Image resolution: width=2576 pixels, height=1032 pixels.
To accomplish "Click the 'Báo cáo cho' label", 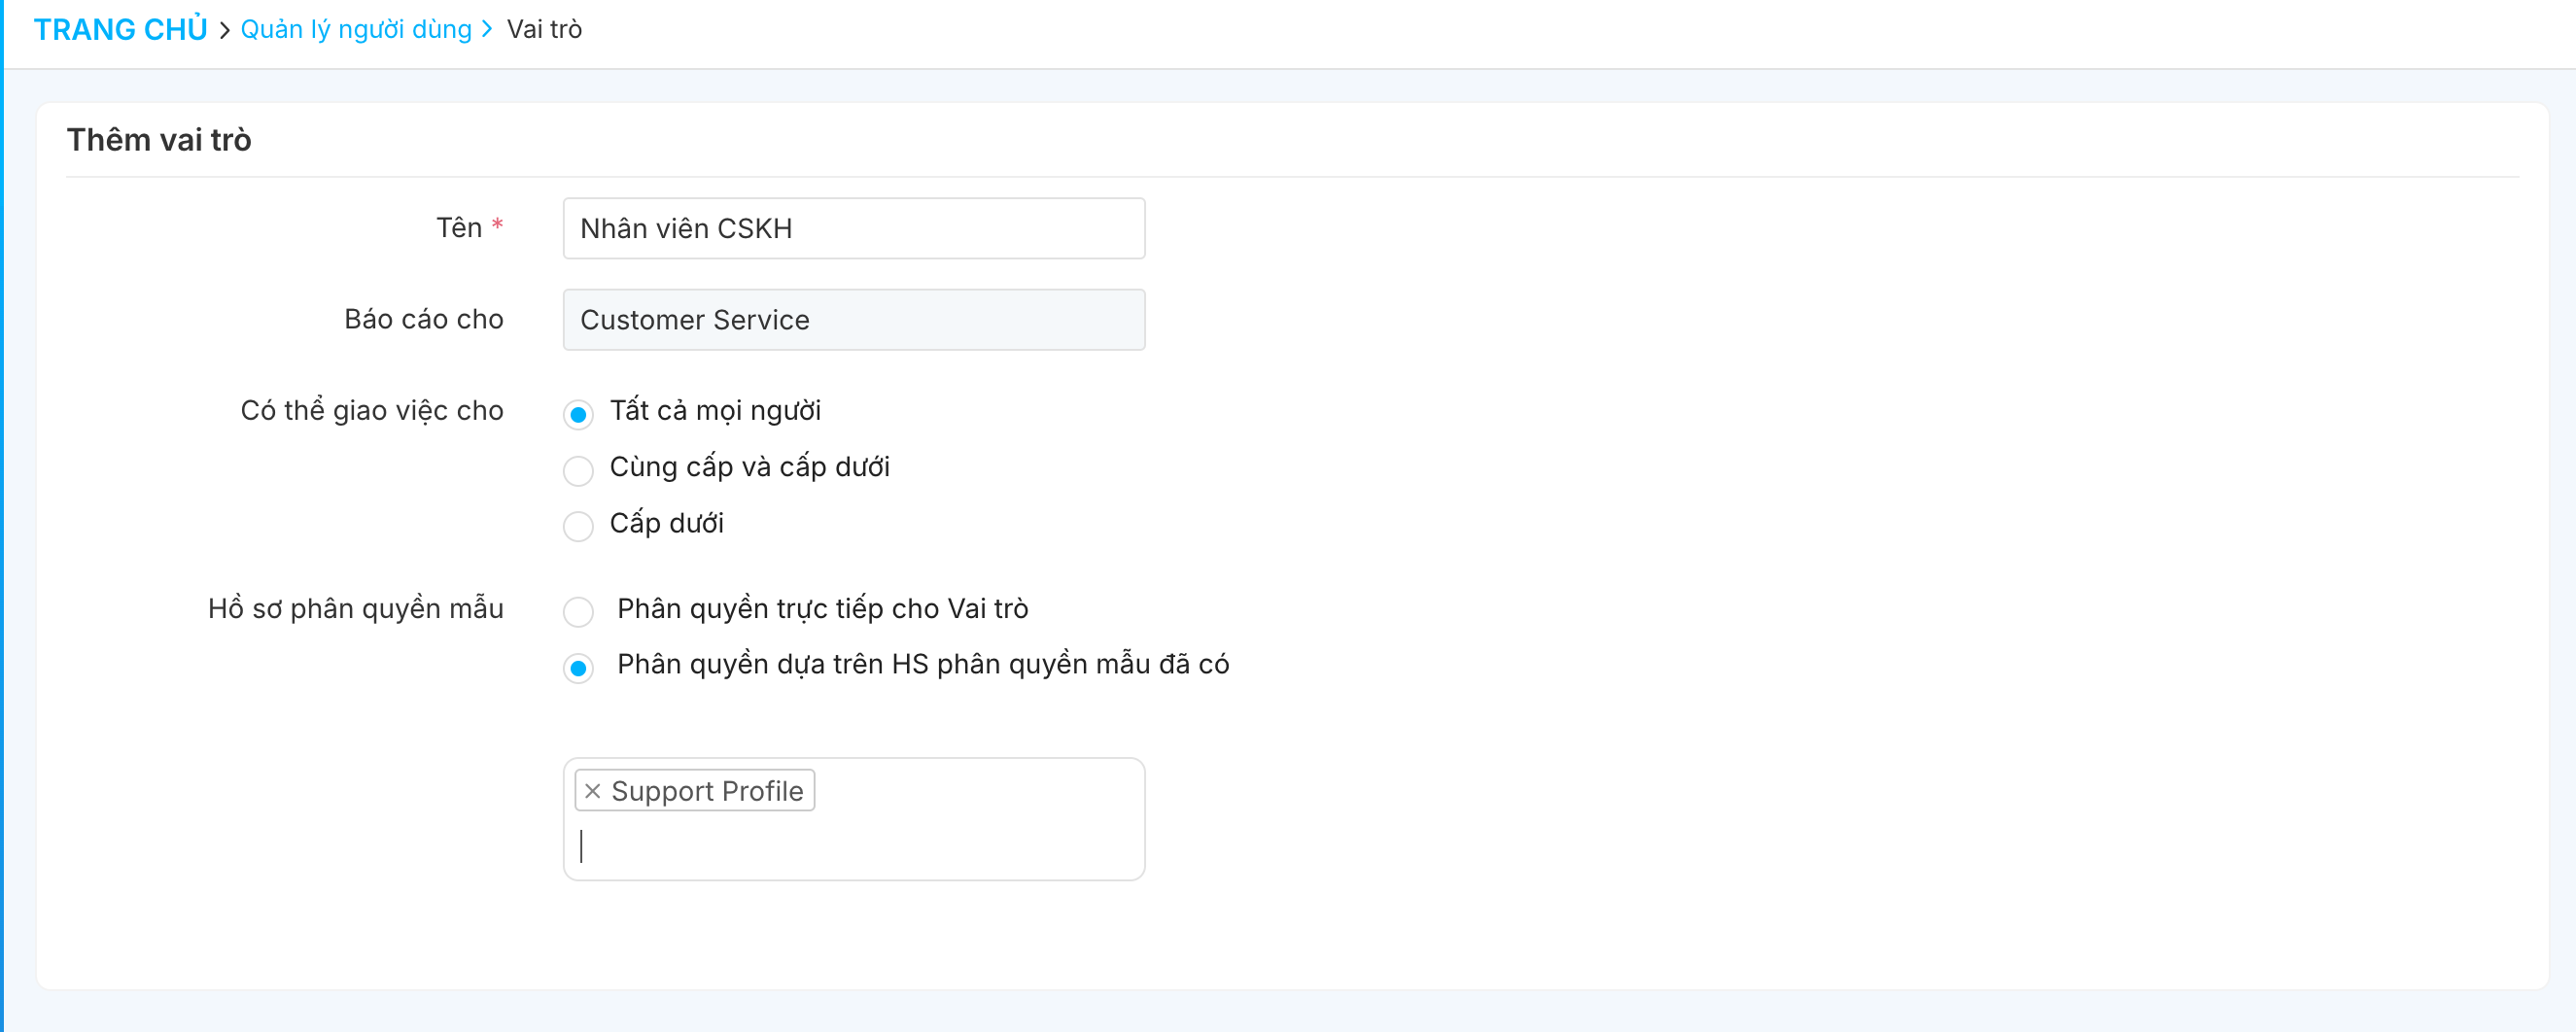I will coord(423,320).
